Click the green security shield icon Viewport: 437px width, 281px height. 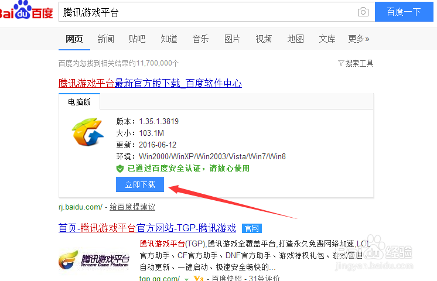[x=120, y=169]
